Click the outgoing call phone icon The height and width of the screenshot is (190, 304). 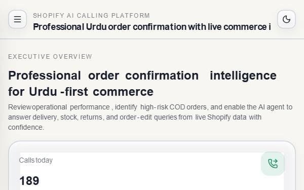coord(273,164)
